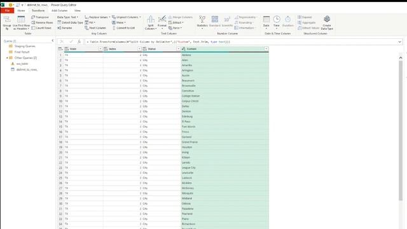The height and width of the screenshot is (229, 407).
Task: Open Rounding dropdown
Action: click(x=244, y=23)
